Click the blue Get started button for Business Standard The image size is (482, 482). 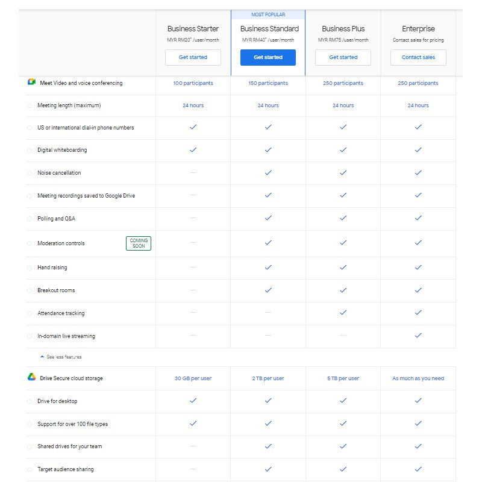tap(268, 57)
